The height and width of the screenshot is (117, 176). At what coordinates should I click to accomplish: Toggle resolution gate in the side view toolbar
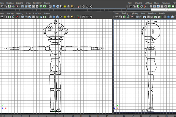point(145,17)
